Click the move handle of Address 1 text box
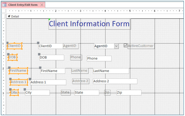Viewport: 185px width, 116px height. (30, 79)
